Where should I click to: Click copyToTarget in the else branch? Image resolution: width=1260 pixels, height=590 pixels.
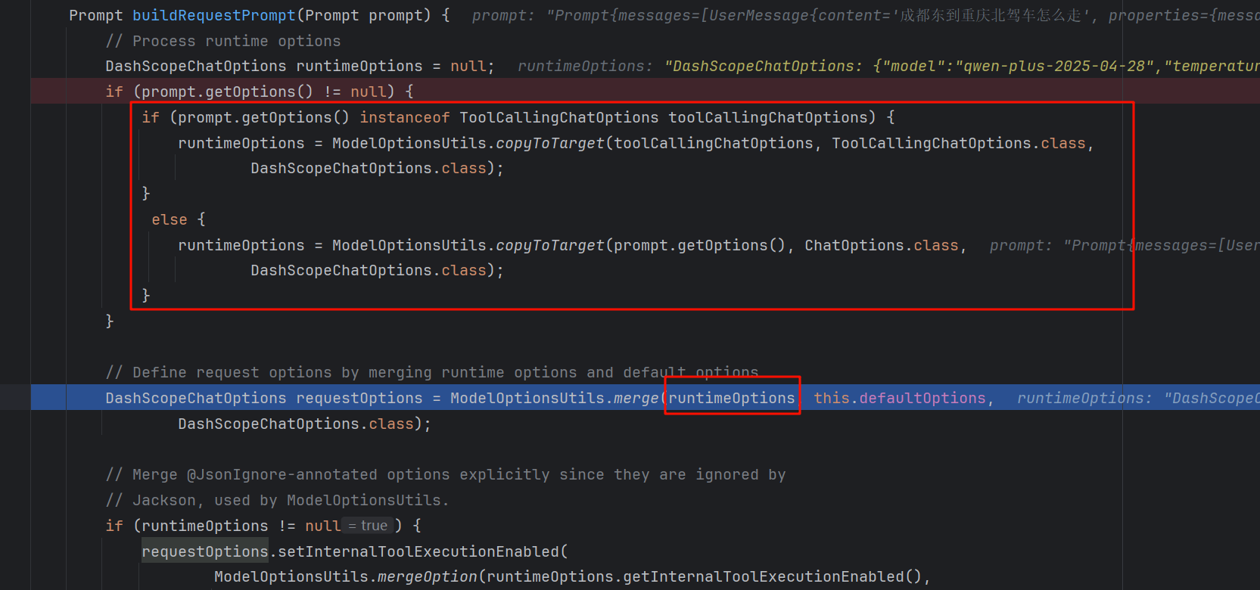[550, 245]
